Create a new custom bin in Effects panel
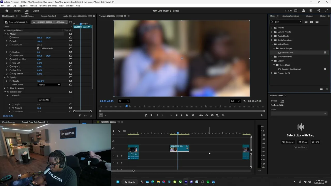The height and width of the screenshot is (186, 331). pos(321,89)
